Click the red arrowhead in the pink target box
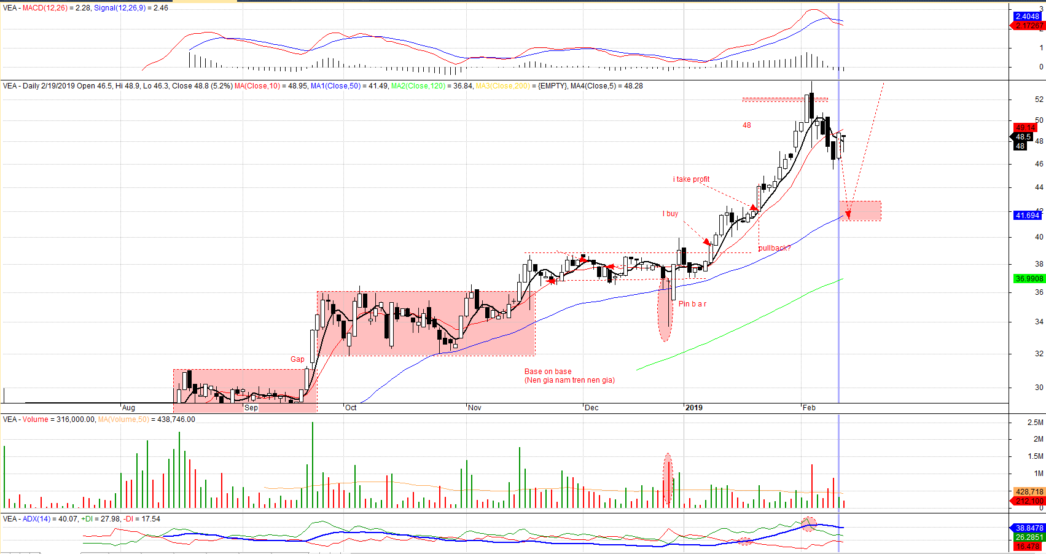The width and height of the screenshot is (1046, 554). 848,214
